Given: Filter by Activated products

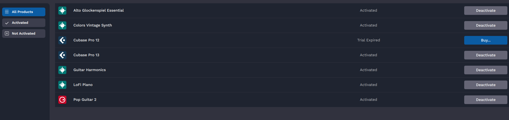Looking at the screenshot, I should click(x=24, y=23).
